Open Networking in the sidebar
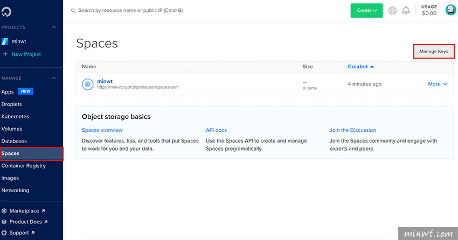 (15, 190)
